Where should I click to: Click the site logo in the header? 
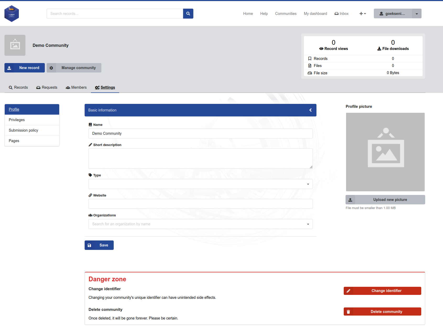12,14
